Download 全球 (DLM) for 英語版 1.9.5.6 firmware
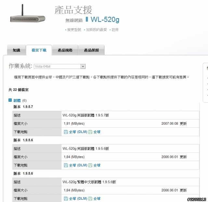Screen dimensions: 208x202 pos(78,165)
